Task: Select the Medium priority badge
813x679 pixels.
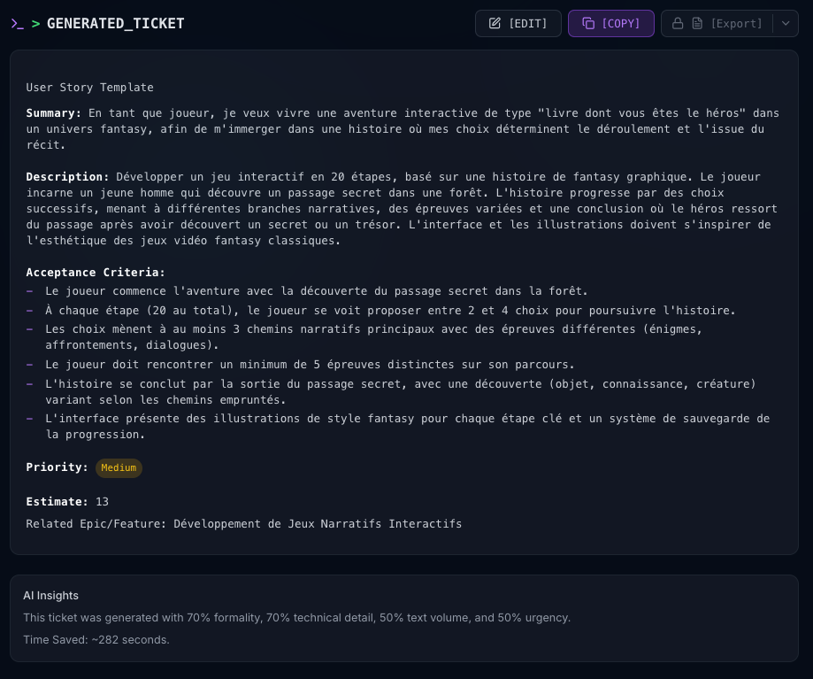Action: coord(119,467)
